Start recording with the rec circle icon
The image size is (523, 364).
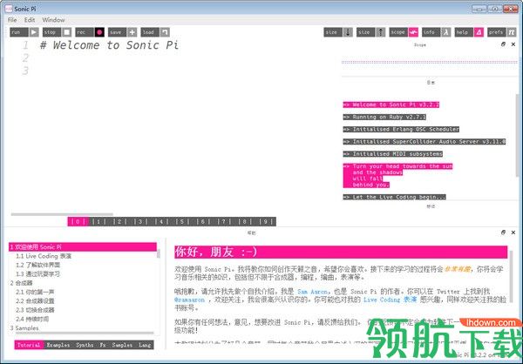[x=99, y=32]
